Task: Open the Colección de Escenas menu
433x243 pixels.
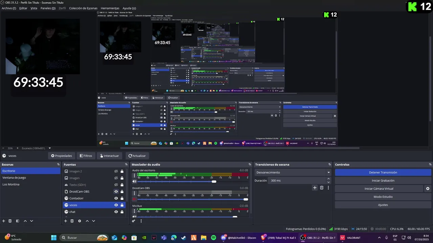Action: pos(83,8)
